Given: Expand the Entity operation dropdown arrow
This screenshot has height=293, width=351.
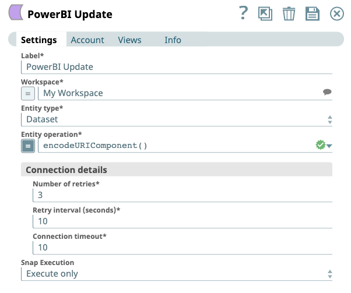Looking at the screenshot, I should tap(329, 146).
